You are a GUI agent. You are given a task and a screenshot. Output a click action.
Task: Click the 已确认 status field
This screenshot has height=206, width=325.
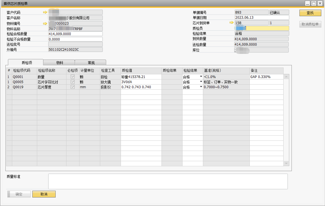click(279, 12)
